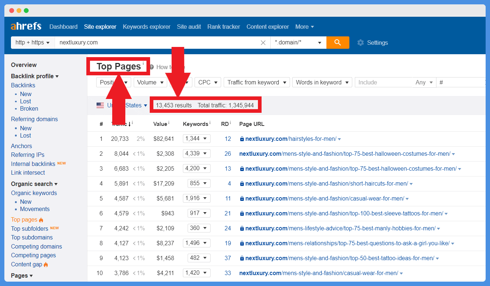490x286 pixels.
Task: Open Internal backlinks link
Action: coord(33,164)
